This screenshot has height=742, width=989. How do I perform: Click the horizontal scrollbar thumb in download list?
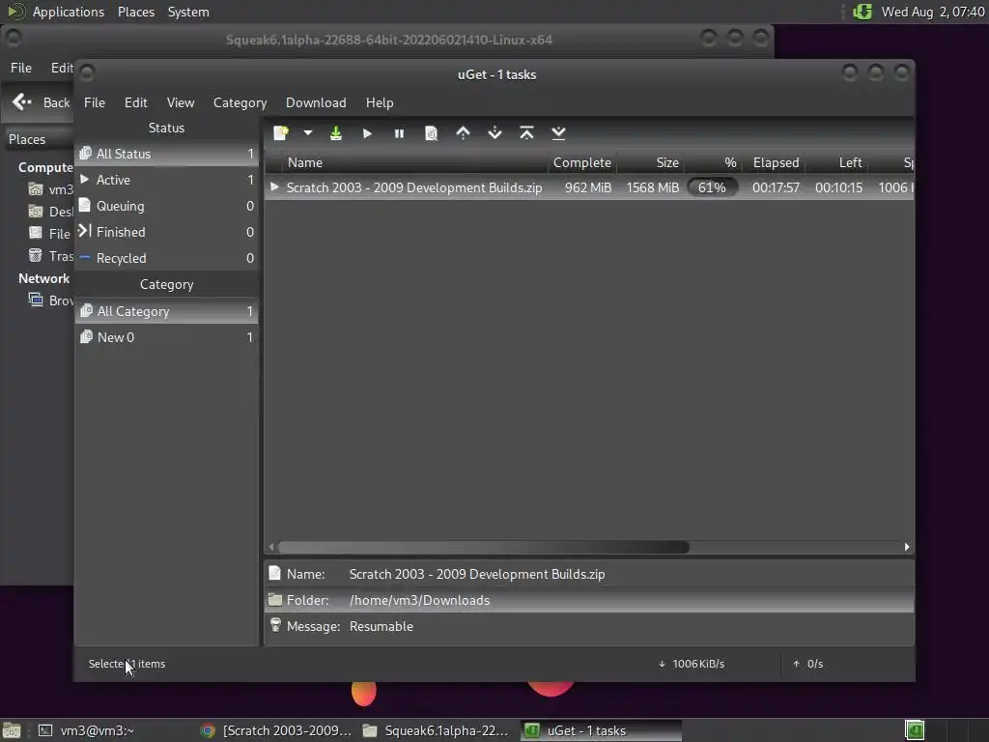pyautogui.click(x=484, y=547)
